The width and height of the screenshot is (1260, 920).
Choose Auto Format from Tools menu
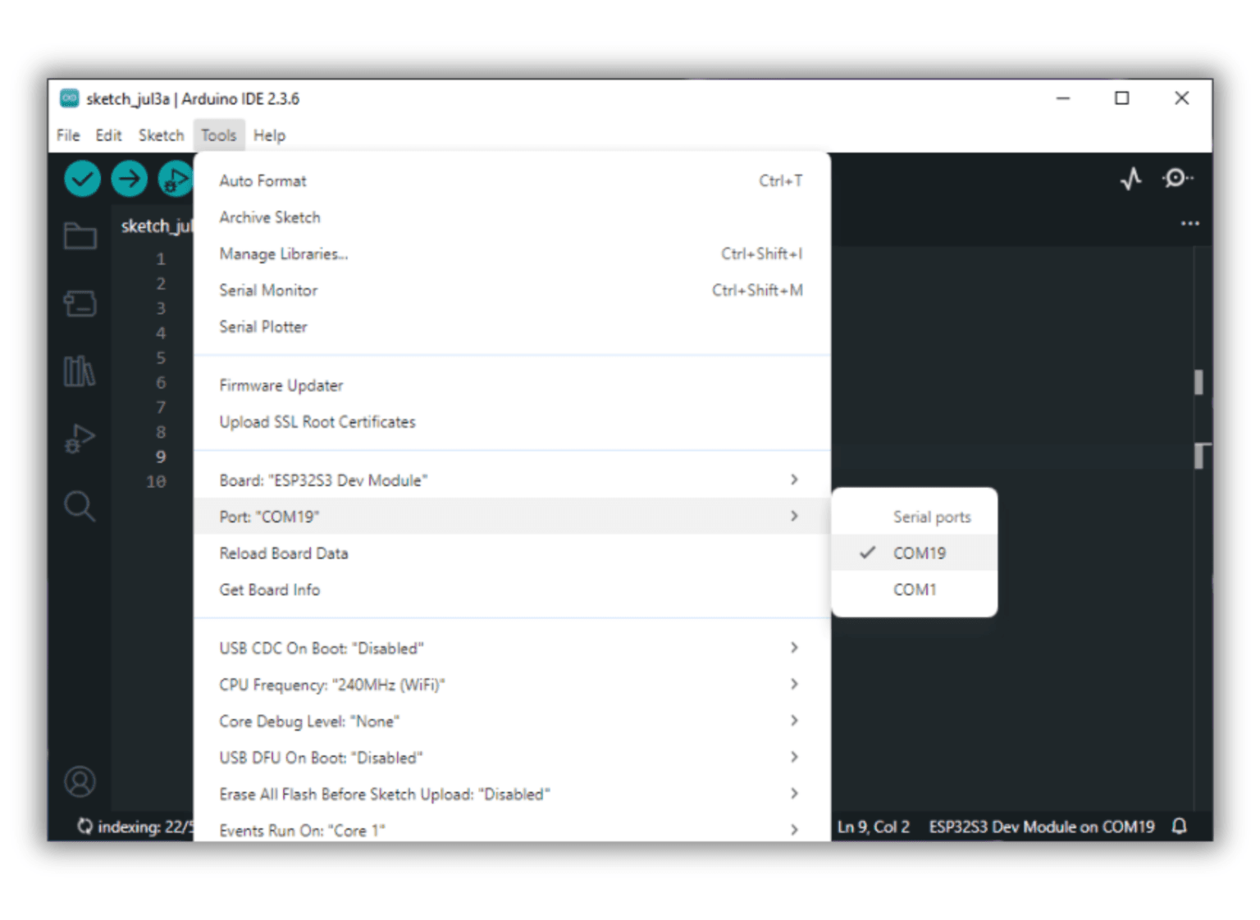pos(262,181)
